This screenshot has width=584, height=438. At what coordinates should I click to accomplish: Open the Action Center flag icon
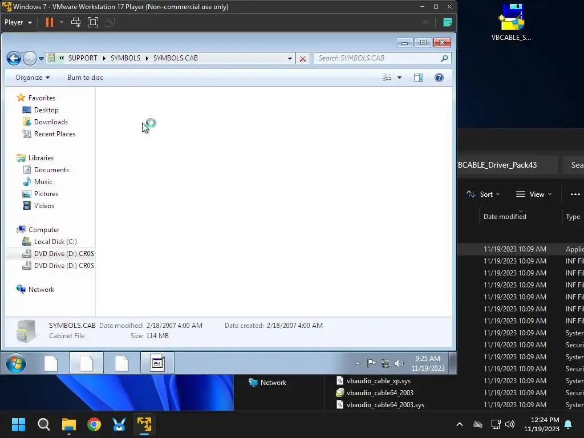click(x=371, y=363)
